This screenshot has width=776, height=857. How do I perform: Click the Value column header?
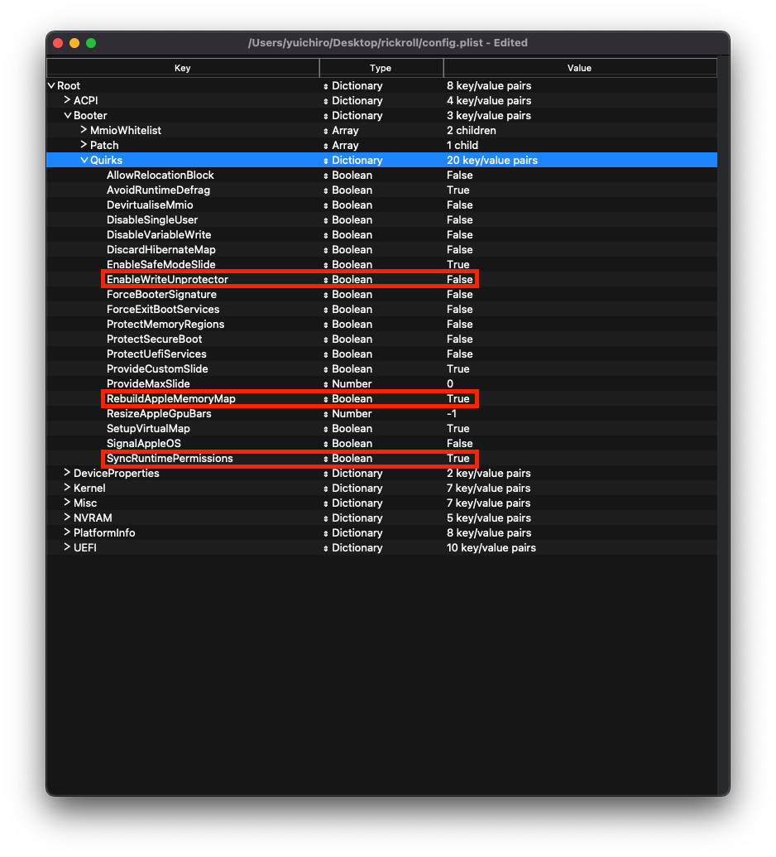point(579,68)
